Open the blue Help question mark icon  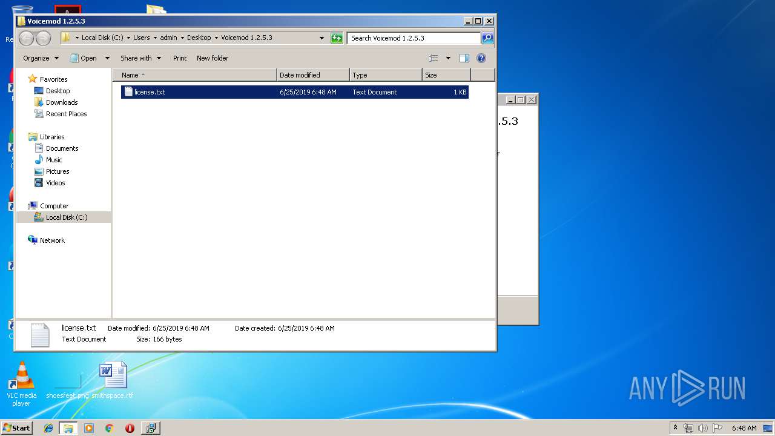481,58
